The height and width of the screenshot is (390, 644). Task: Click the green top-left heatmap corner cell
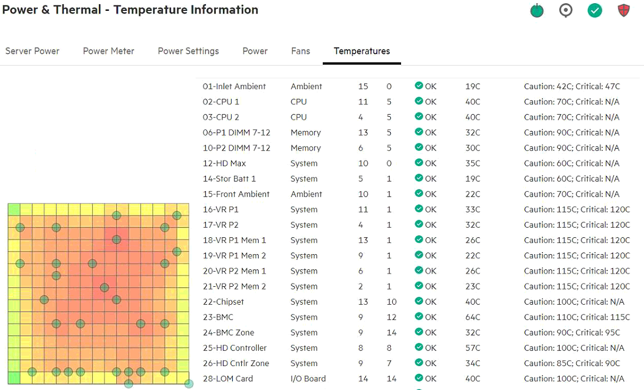[14, 210]
